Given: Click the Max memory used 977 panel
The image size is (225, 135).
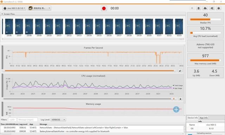Looking at the screenshot, I should [x=205, y=59].
